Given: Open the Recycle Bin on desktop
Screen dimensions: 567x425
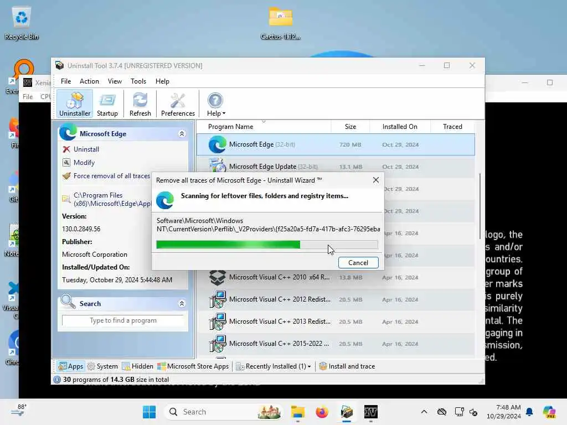Looking at the screenshot, I should click(x=22, y=23).
